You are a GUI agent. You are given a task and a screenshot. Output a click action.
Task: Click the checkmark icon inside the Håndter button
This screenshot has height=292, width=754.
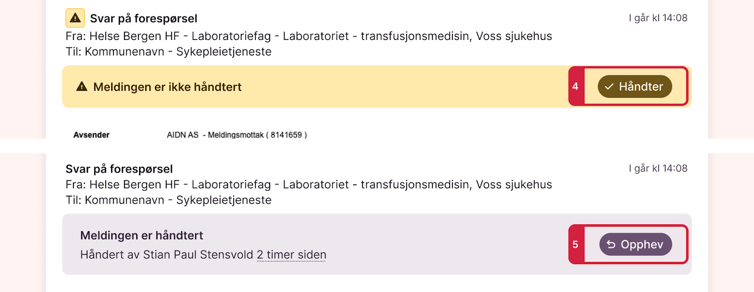pyautogui.click(x=609, y=87)
